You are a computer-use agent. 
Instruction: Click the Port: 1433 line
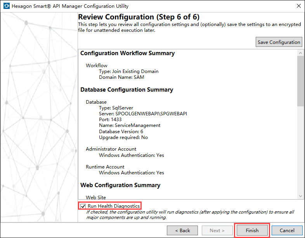(110, 120)
